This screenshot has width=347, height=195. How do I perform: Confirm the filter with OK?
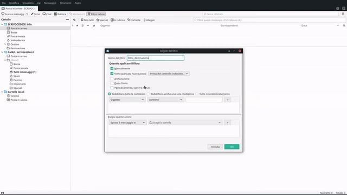tap(232, 147)
